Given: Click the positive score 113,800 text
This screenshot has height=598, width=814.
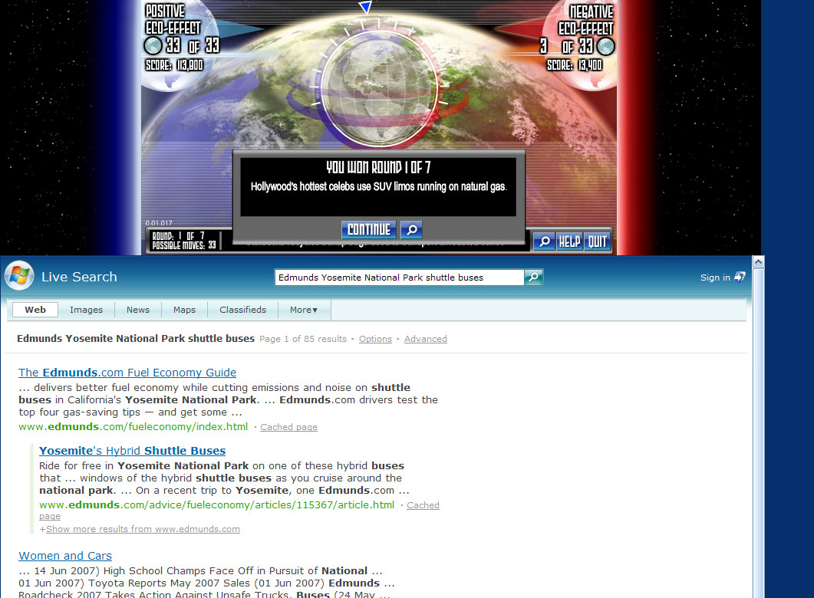Looking at the screenshot, I should coord(174,65).
